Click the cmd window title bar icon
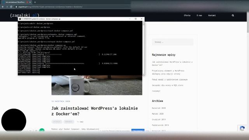 20,19
